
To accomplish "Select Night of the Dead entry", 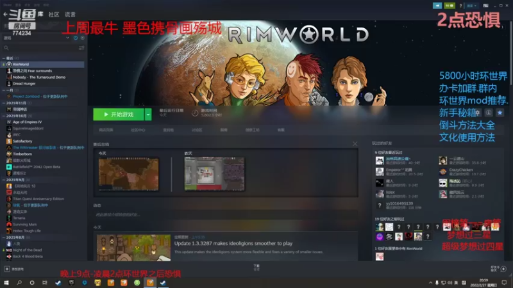I will click(27, 250).
